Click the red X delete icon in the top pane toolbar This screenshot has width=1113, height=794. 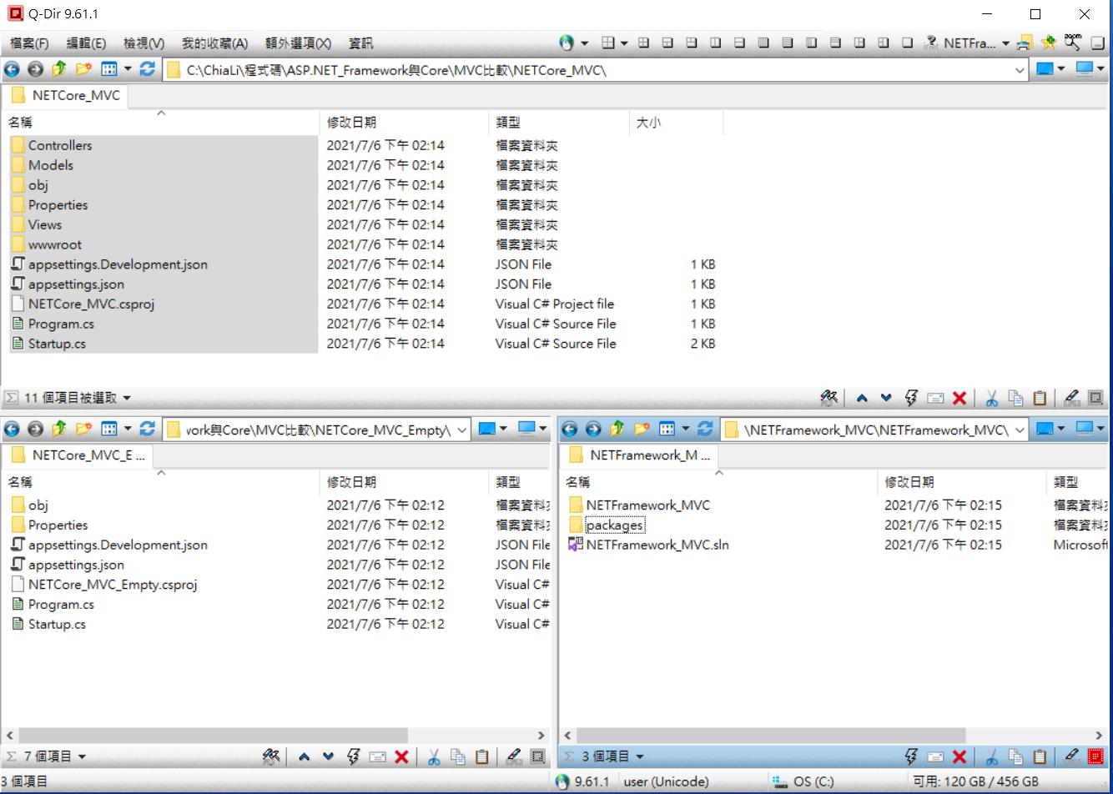click(x=959, y=399)
